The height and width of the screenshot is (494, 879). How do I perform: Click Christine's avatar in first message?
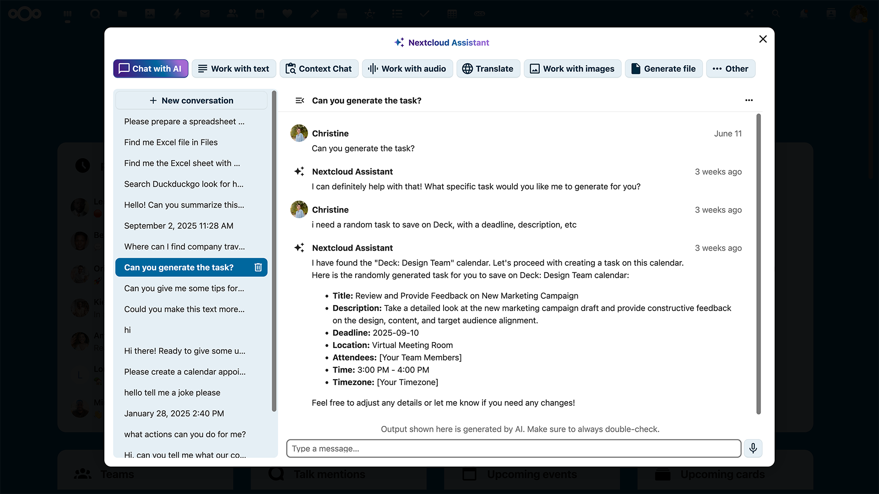(299, 133)
